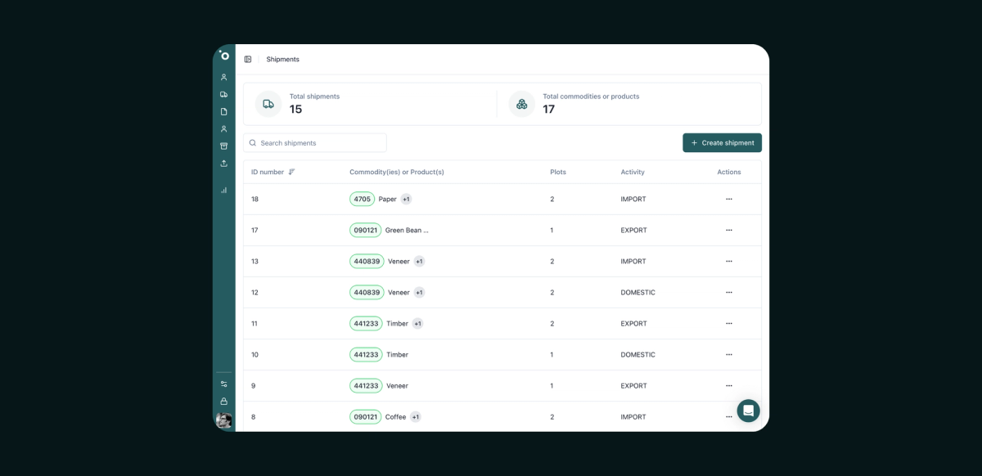Click the cubes icon beside Total commodities
This screenshot has width=982, height=476.
coord(522,104)
